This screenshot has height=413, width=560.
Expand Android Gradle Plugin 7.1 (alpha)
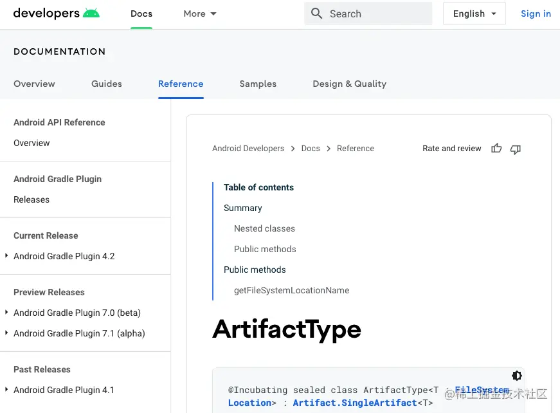click(6, 333)
